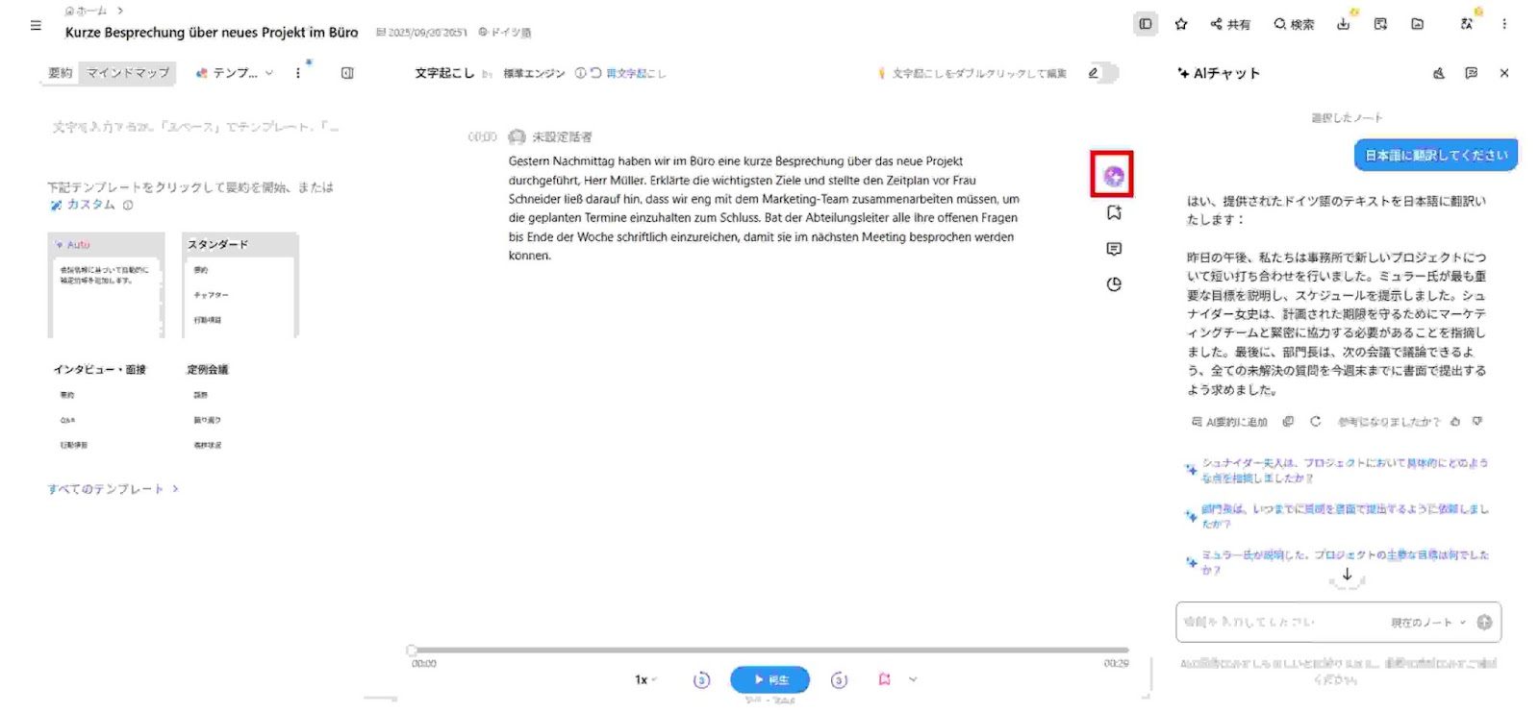The width and height of the screenshot is (1539, 712).
Task: Open the hamburger menu
Action: pos(36,26)
